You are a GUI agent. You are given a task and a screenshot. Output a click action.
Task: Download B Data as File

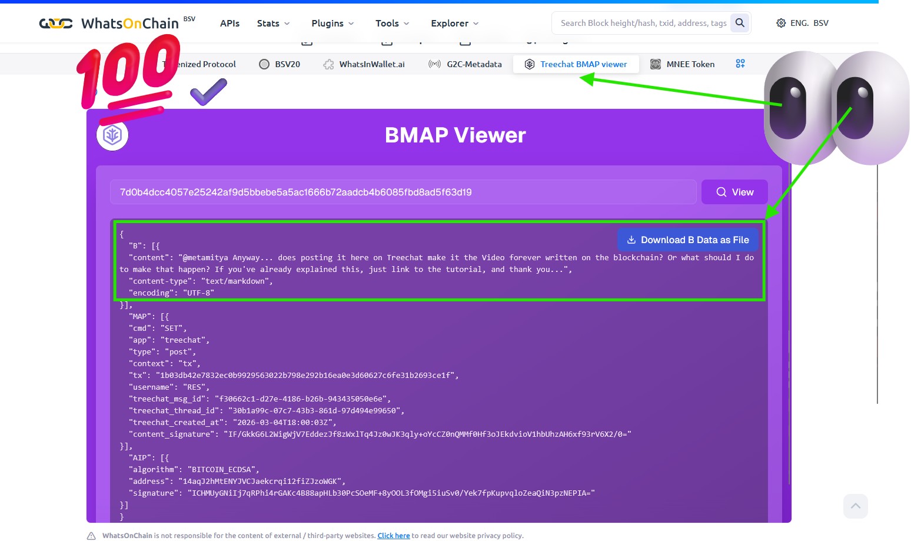(688, 240)
